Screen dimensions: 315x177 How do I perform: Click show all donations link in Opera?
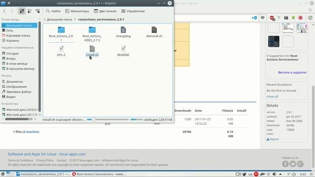coord(272,96)
